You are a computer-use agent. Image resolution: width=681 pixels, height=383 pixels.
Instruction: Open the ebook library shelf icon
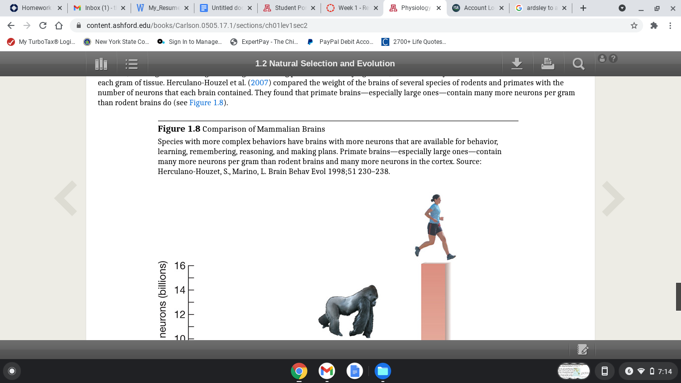point(101,63)
